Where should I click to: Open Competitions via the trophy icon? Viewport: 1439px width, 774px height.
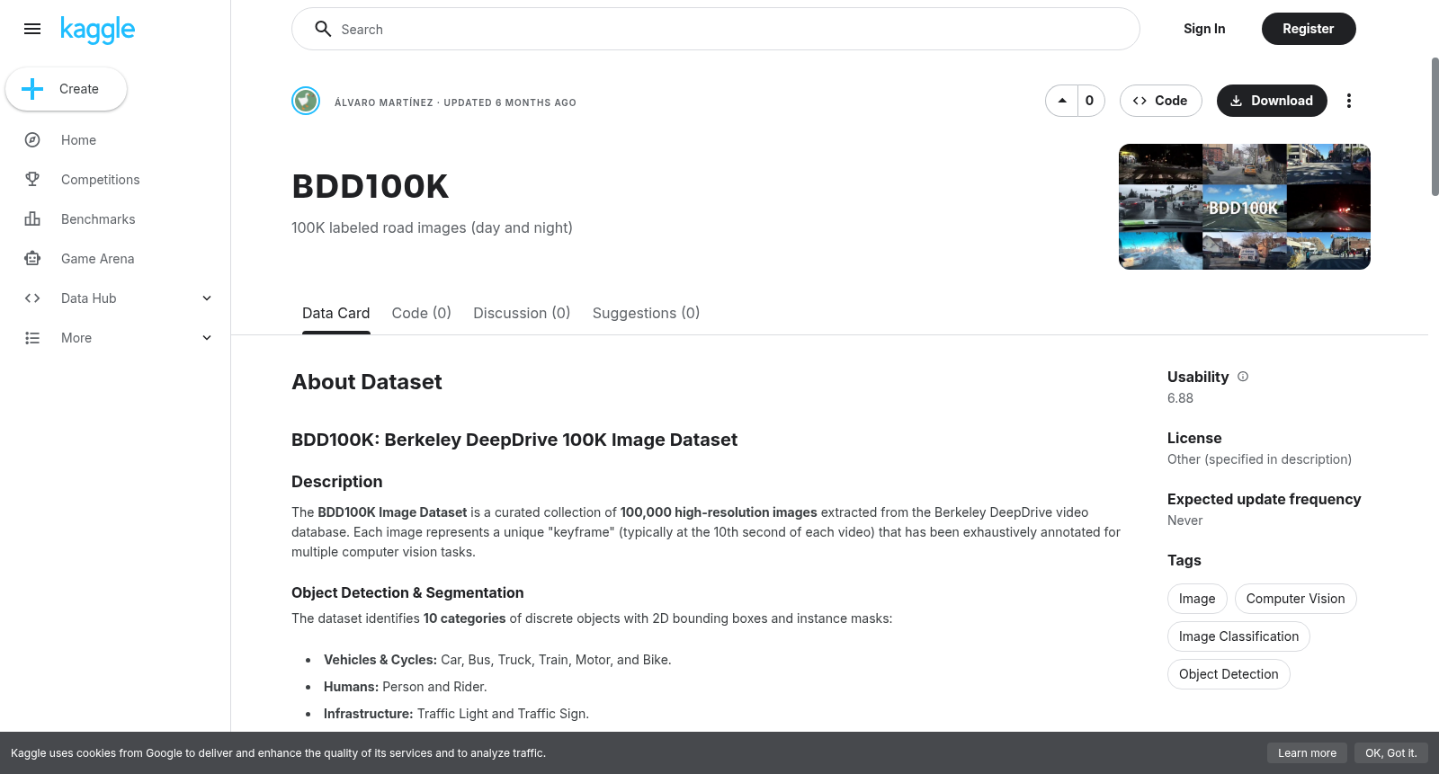[x=32, y=180]
